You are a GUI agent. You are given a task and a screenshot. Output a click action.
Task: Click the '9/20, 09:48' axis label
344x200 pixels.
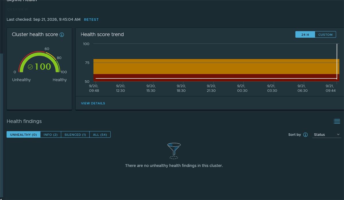tap(94, 88)
